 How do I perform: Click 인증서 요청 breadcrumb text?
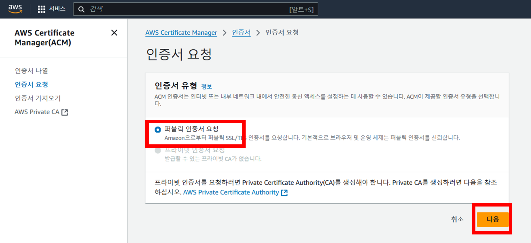(x=282, y=32)
